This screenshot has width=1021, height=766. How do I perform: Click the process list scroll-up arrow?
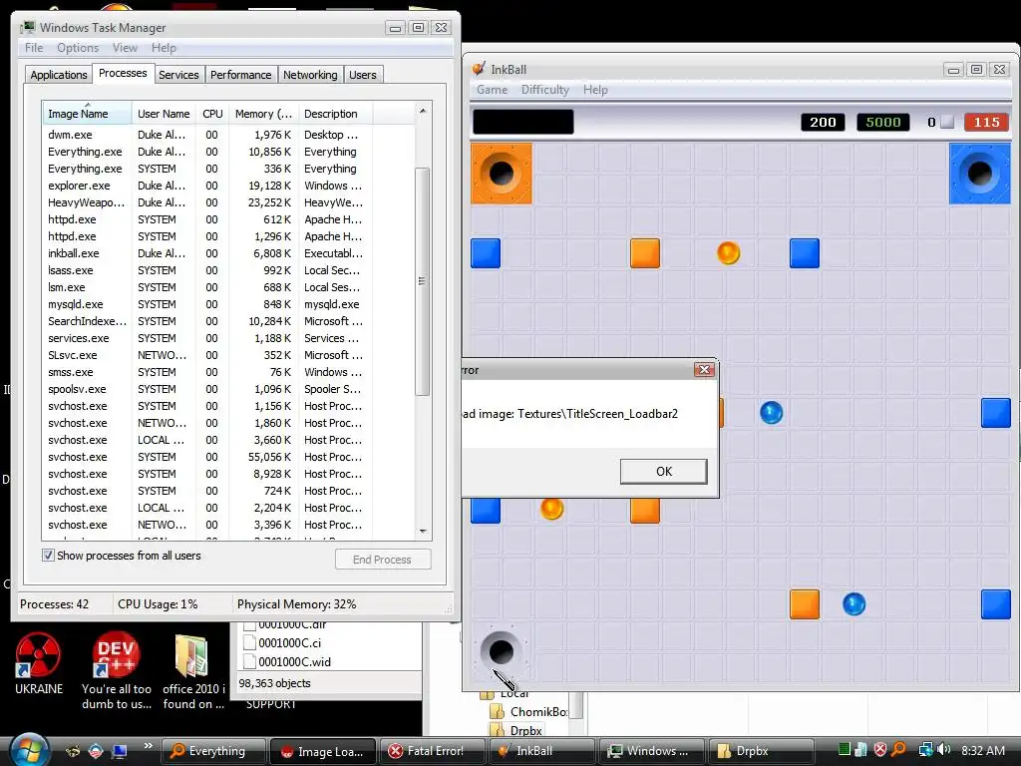423,112
